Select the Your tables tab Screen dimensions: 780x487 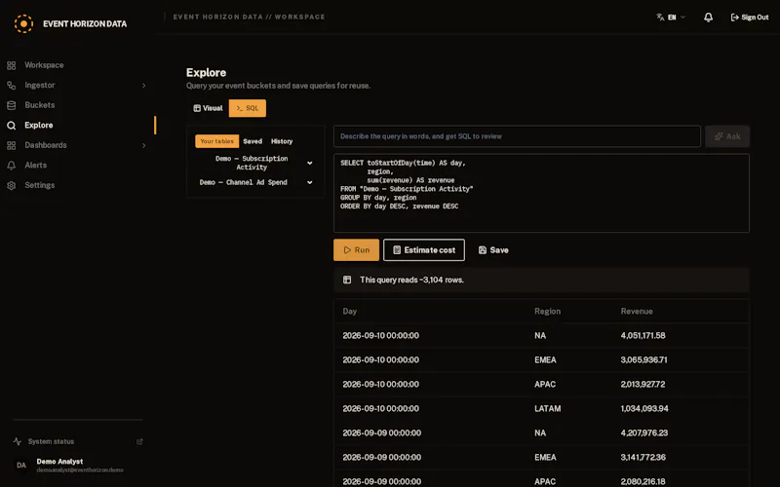pyautogui.click(x=216, y=141)
